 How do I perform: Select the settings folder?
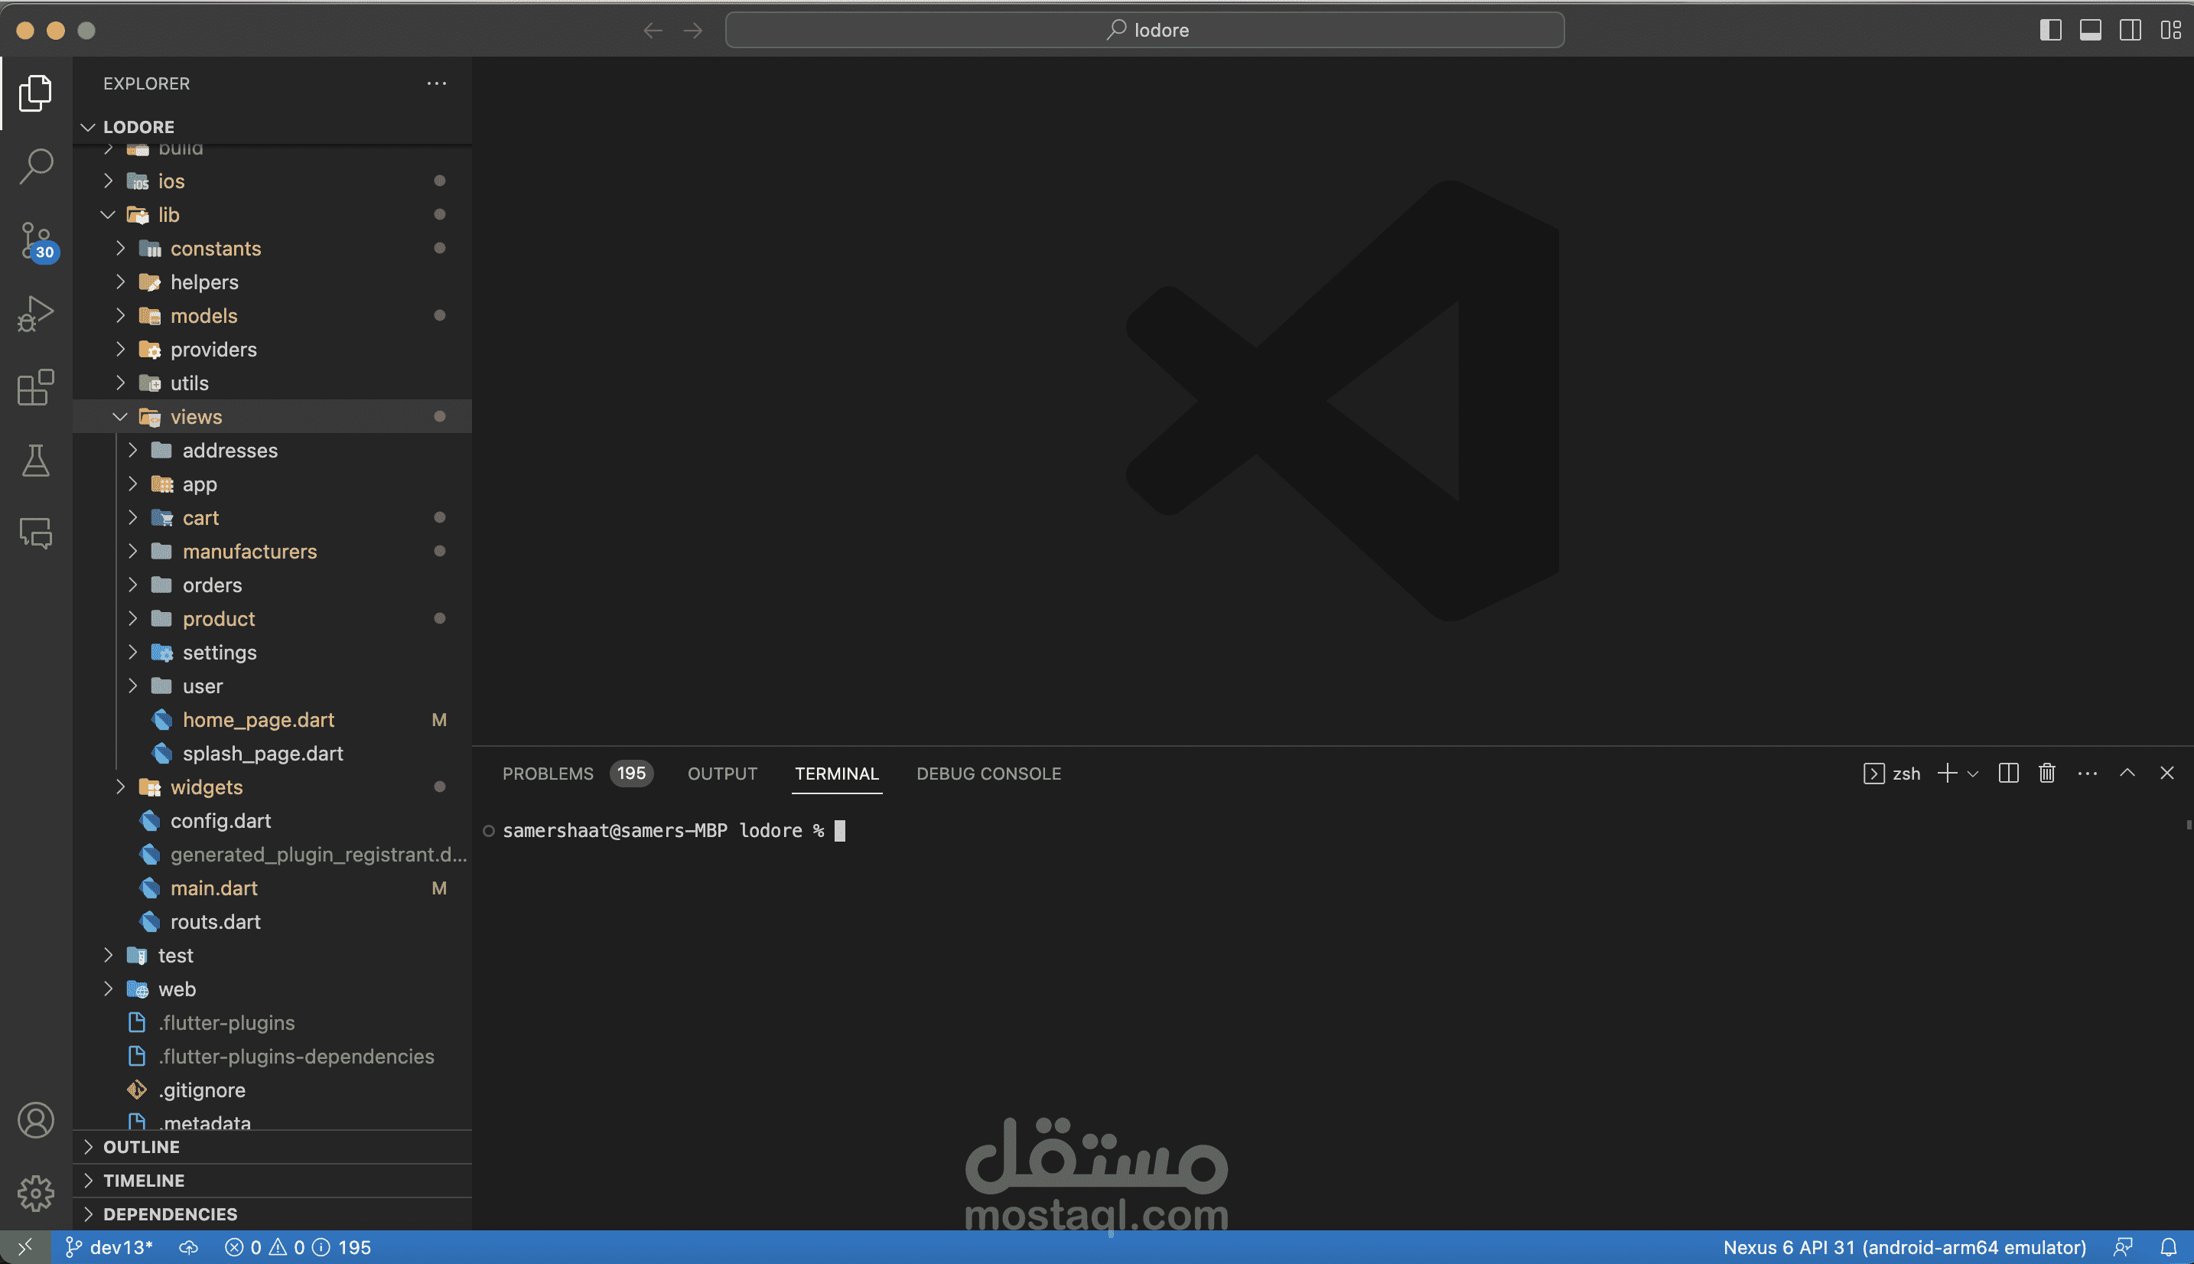click(x=273, y=653)
